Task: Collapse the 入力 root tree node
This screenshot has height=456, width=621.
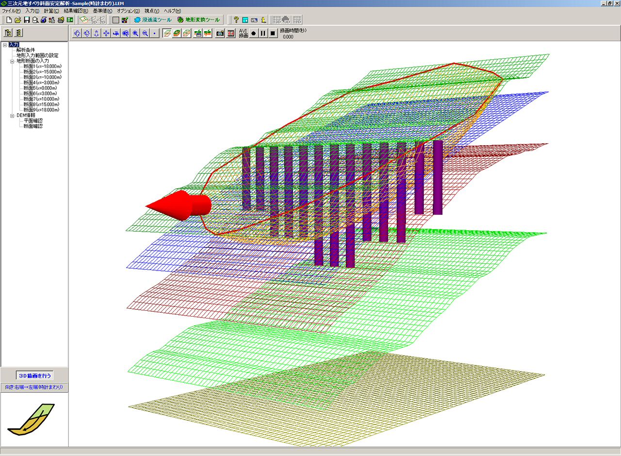Action: coord(4,45)
